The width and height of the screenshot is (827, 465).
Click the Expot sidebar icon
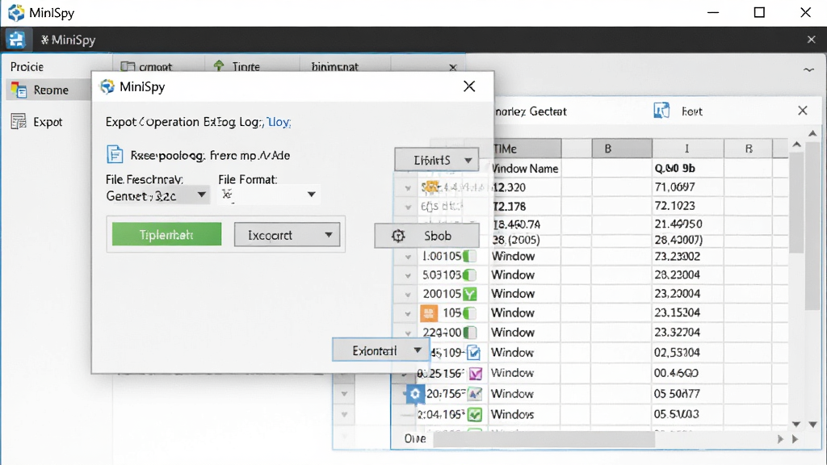[x=19, y=122]
